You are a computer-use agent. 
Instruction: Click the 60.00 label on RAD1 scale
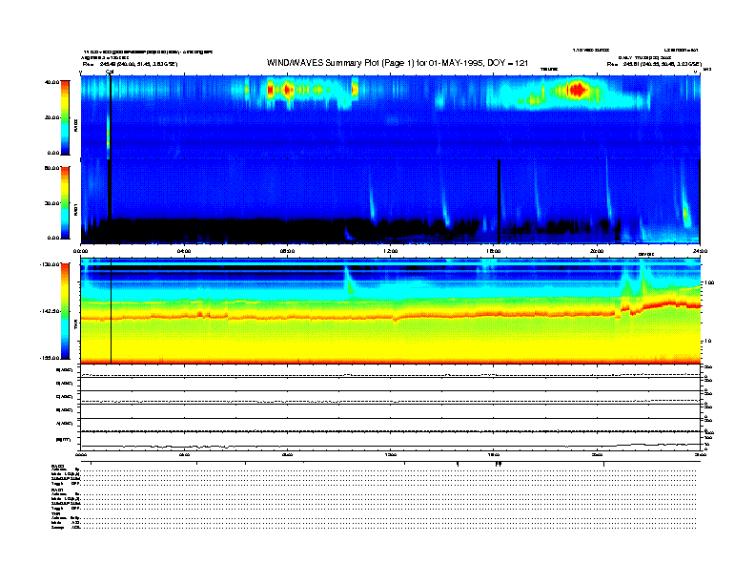click(51, 168)
